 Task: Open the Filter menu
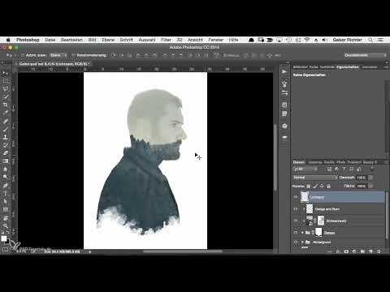pyautogui.click(x=166, y=40)
